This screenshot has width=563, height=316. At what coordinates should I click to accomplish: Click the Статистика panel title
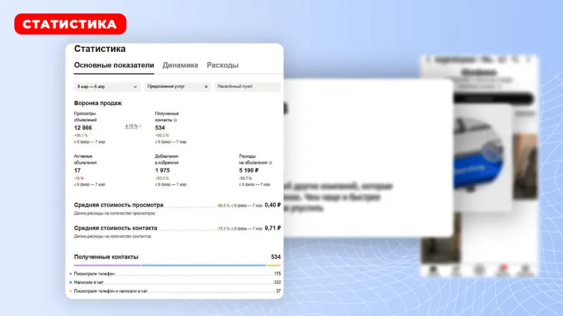(100, 49)
